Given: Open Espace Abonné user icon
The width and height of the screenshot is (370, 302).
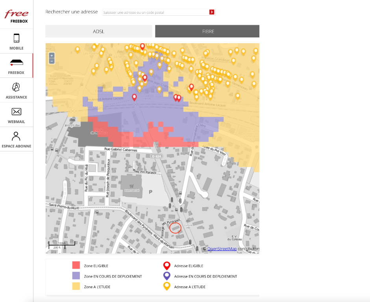Looking at the screenshot, I should (x=17, y=136).
